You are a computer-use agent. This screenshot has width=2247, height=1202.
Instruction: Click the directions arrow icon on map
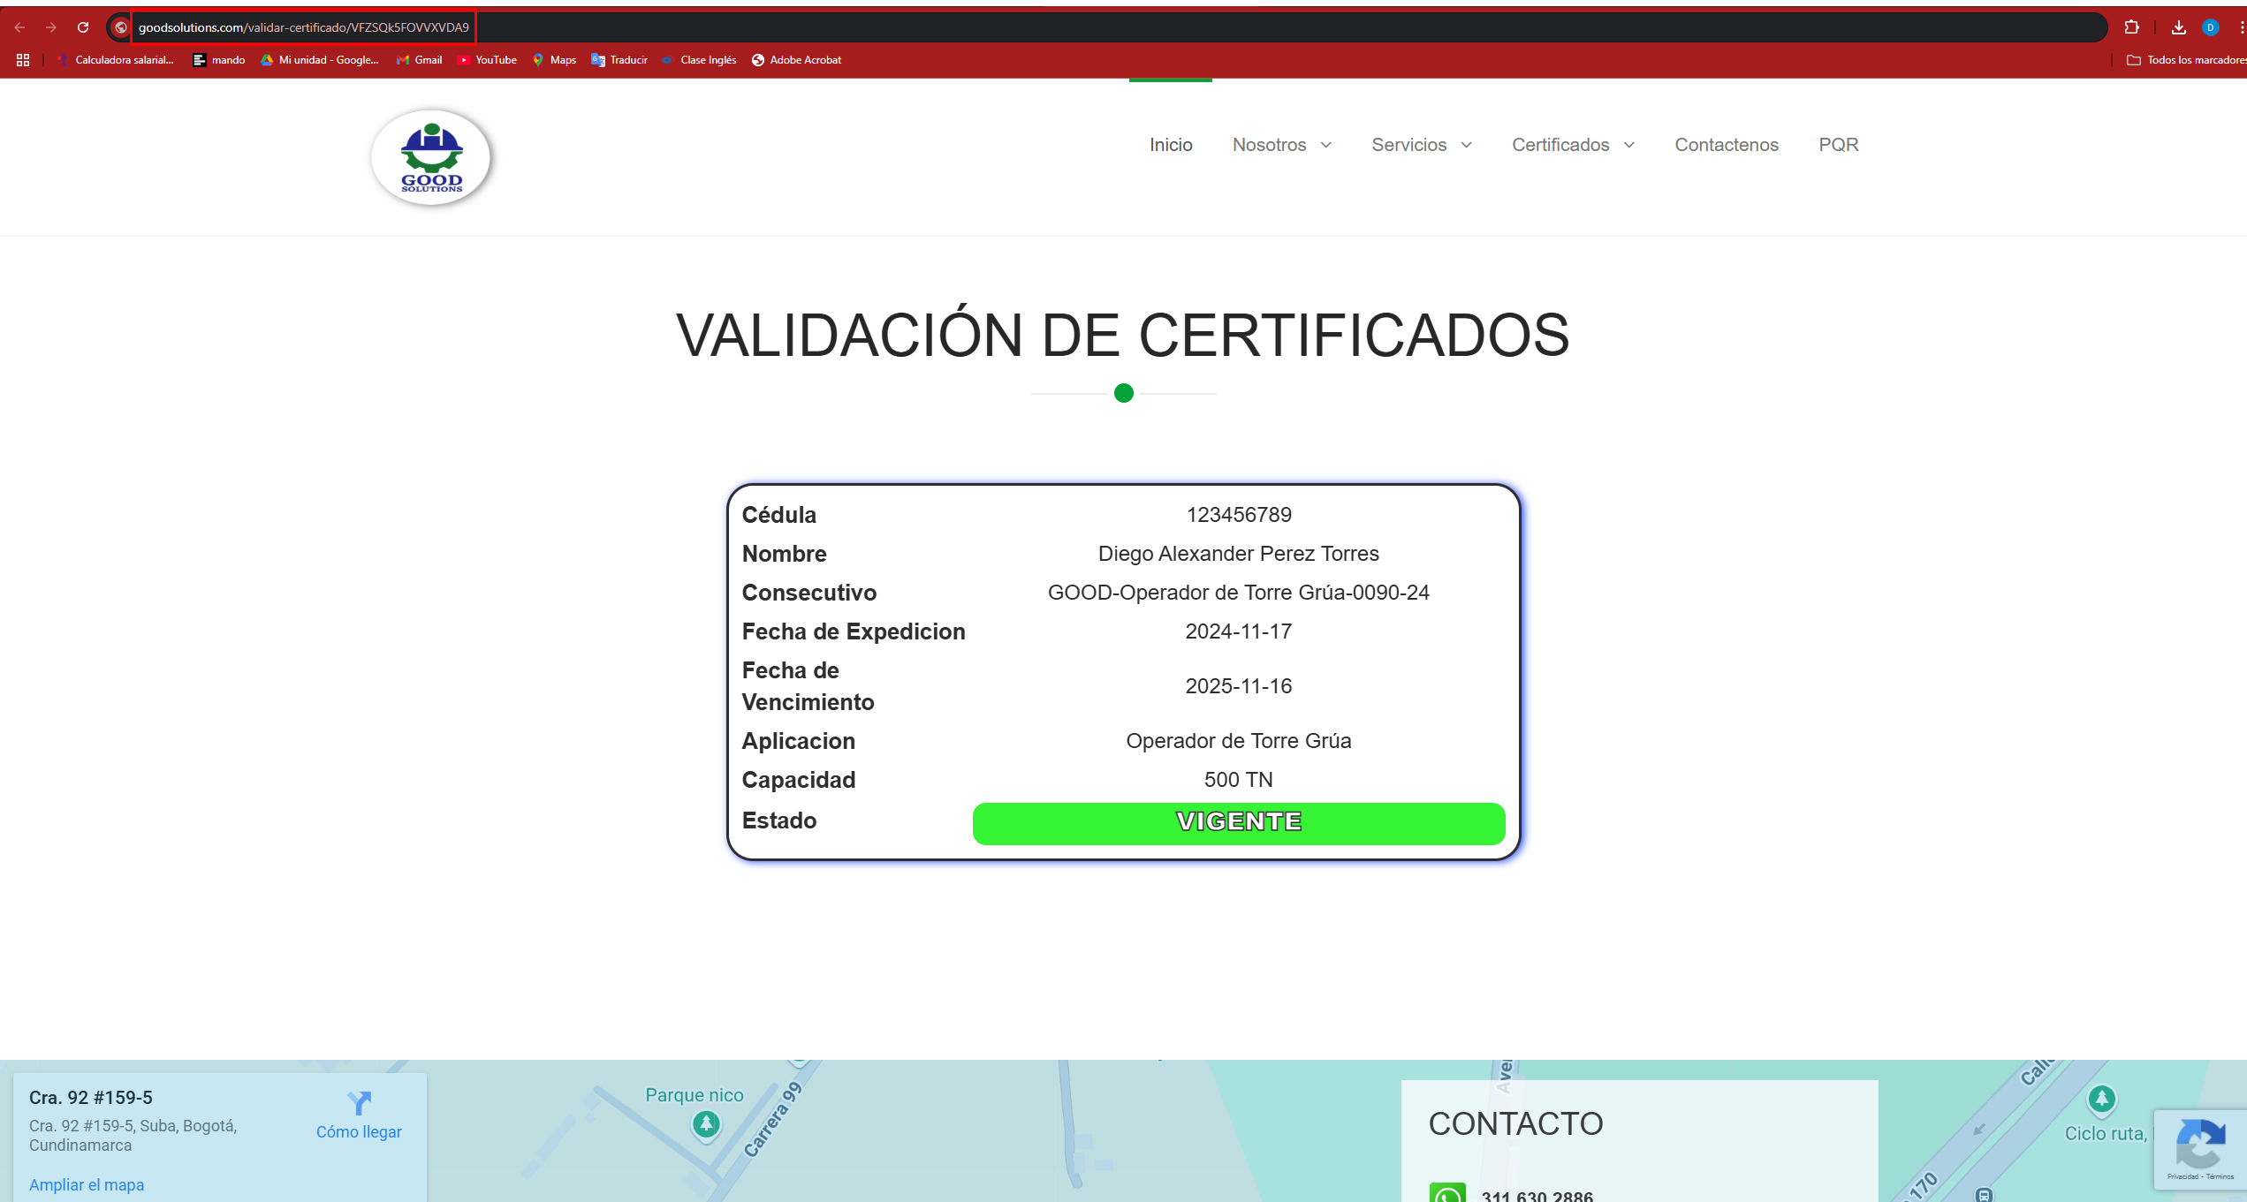[359, 1103]
